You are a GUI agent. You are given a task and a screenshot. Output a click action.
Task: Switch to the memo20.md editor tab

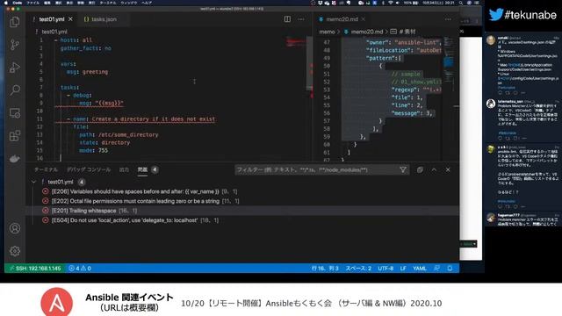point(342,19)
